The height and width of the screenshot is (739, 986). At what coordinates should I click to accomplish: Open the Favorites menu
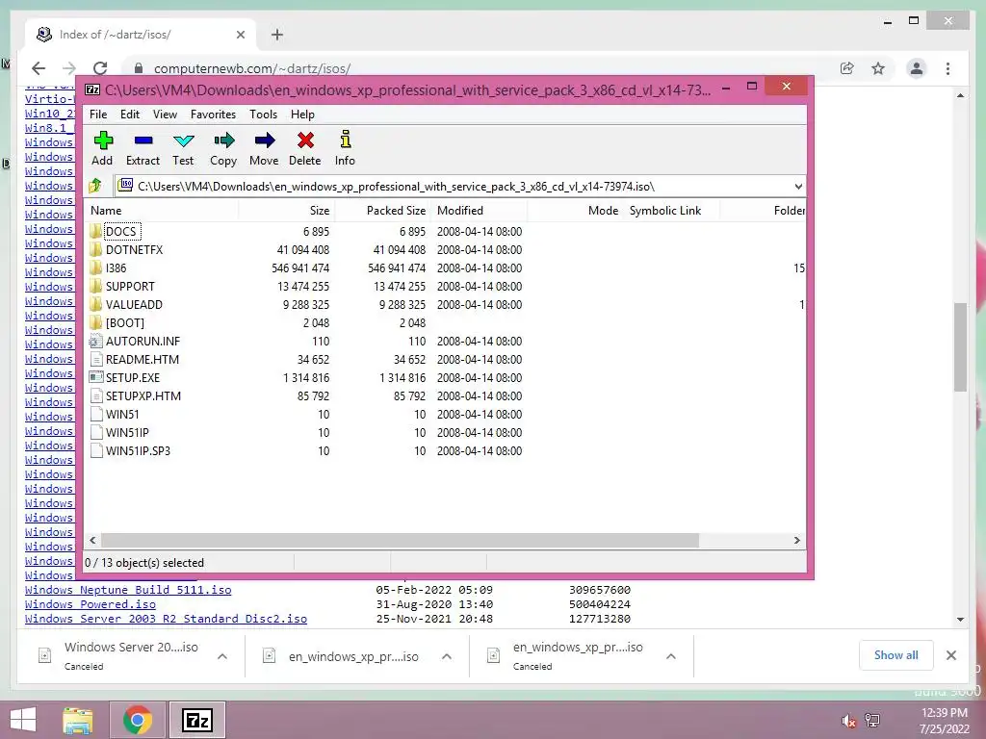click(213, 115)
